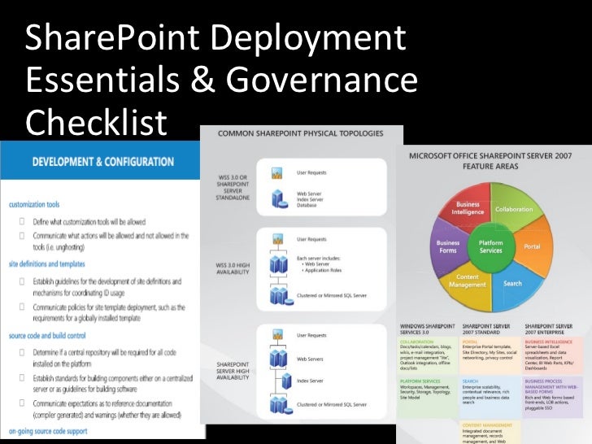Click the green COLLABORATION feature box
Viewport: 592px width, 444px height.
pyautogui.click(x=428, y=355)
